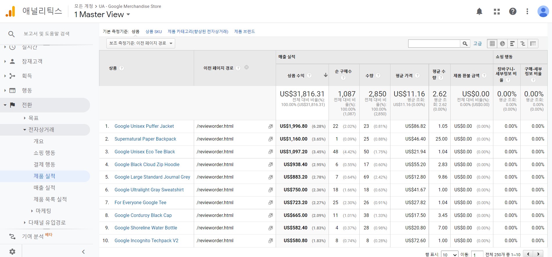Switch to performance bar view
552x257 pixels.
click(x=512, y=44)
